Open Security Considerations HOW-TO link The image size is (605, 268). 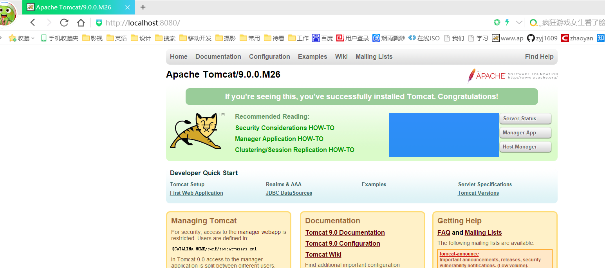[285, 128]
